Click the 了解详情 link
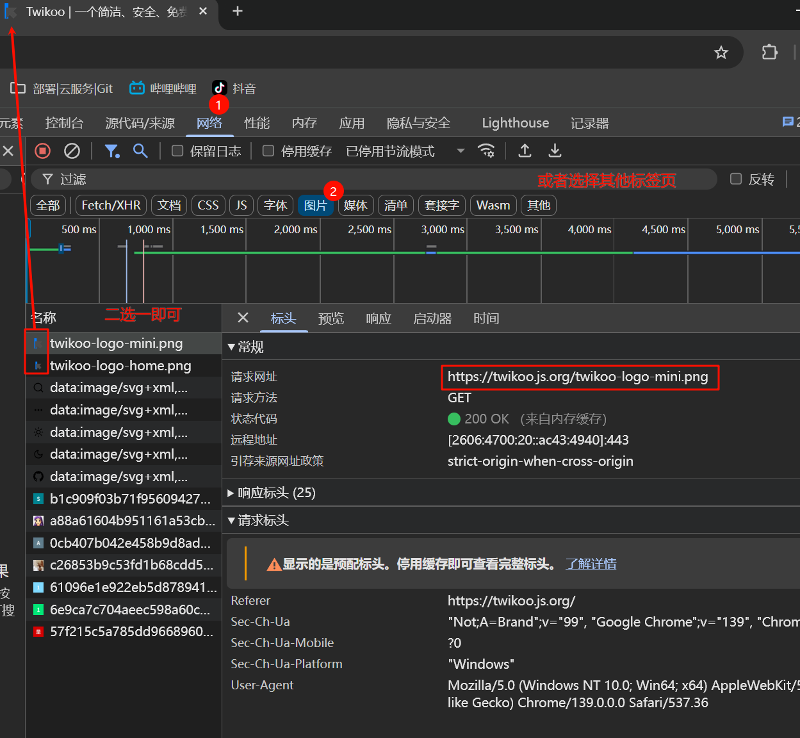Screen dimensions: 800x738 pos(591,564)
